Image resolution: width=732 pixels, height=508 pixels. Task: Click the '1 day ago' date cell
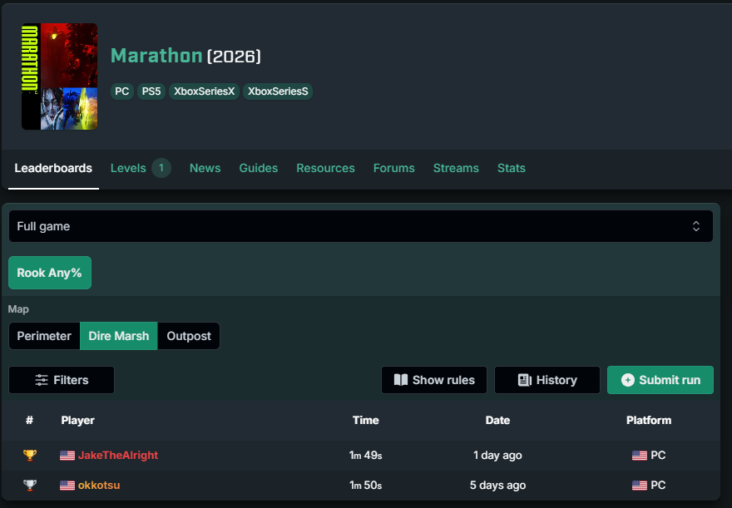coord(497,456)
